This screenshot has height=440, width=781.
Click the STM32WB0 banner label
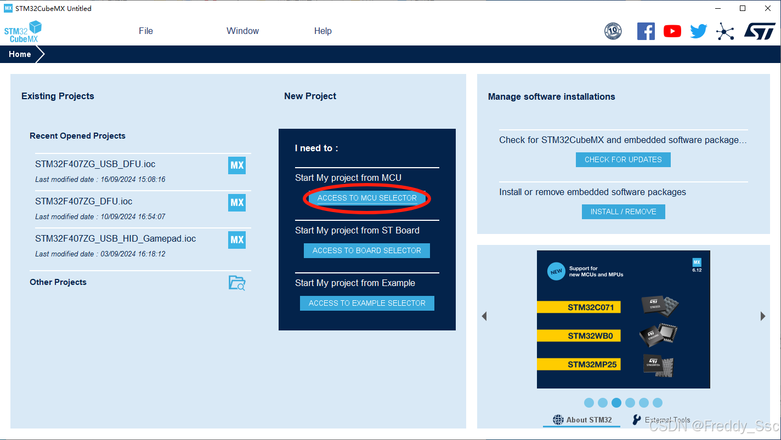(x=579, y=336)
